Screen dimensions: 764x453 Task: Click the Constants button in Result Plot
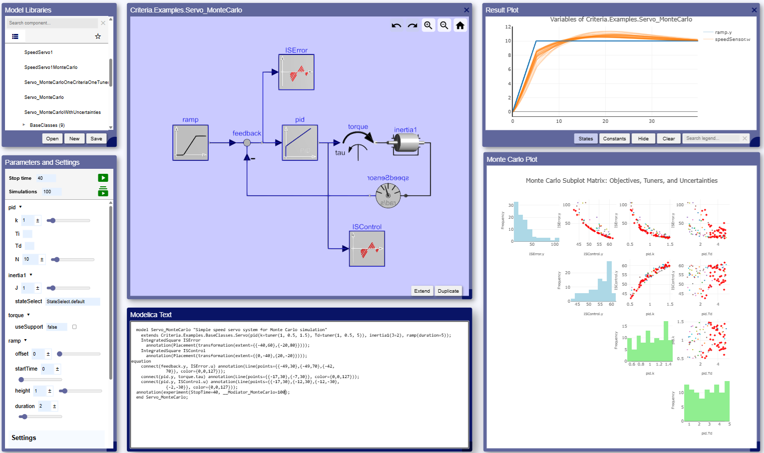(x=614, y=138)
